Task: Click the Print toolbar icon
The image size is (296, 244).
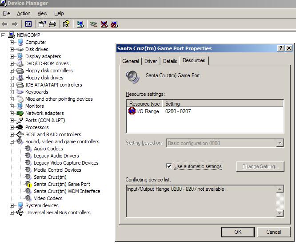Action: tap(52, 24)
